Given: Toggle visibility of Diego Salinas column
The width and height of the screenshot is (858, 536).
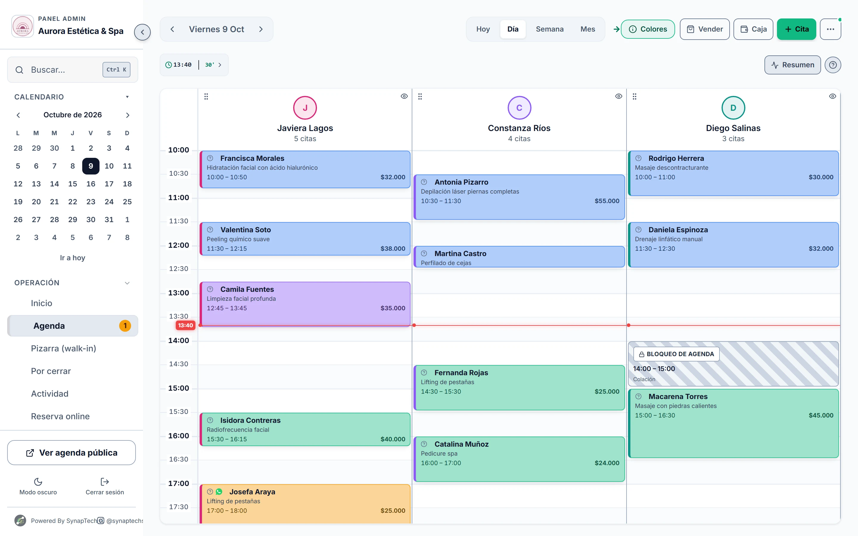Looking at the screenshot, I should pyautogui.click(x=832, y=96).
